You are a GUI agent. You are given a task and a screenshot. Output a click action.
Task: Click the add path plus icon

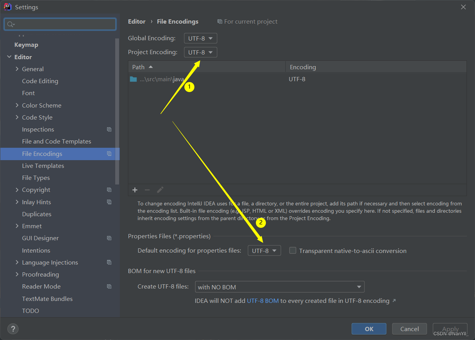point(135,190)
